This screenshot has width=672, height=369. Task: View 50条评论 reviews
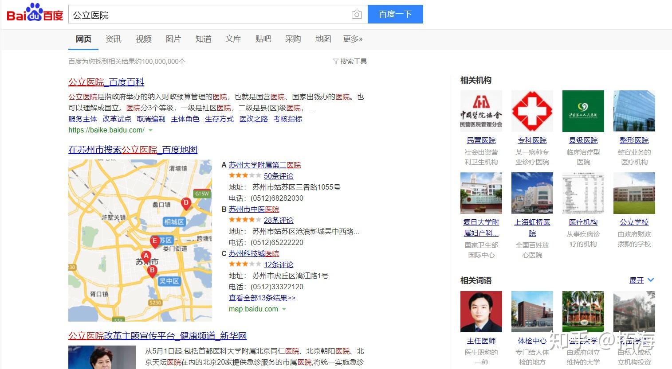279,176
